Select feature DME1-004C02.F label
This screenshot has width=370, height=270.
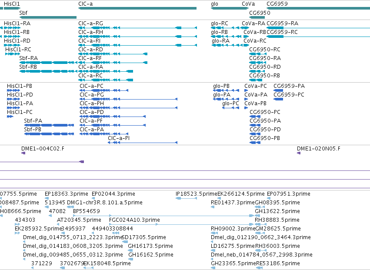[x=43, y=149]
